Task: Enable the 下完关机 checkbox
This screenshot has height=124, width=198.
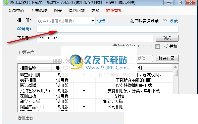Action: click(x=157, y=47)
